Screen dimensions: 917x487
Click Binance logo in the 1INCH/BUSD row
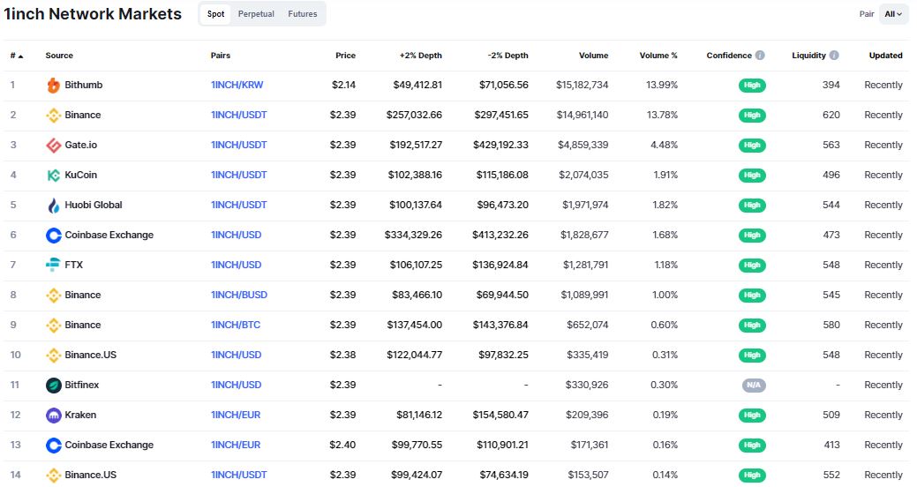click(53, 296)
